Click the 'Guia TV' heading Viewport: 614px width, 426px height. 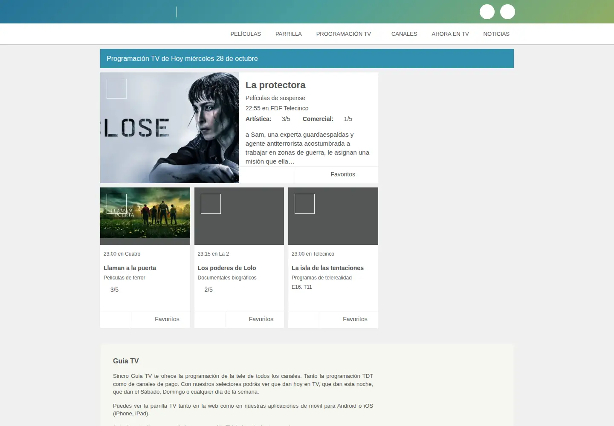pos(126,361)
